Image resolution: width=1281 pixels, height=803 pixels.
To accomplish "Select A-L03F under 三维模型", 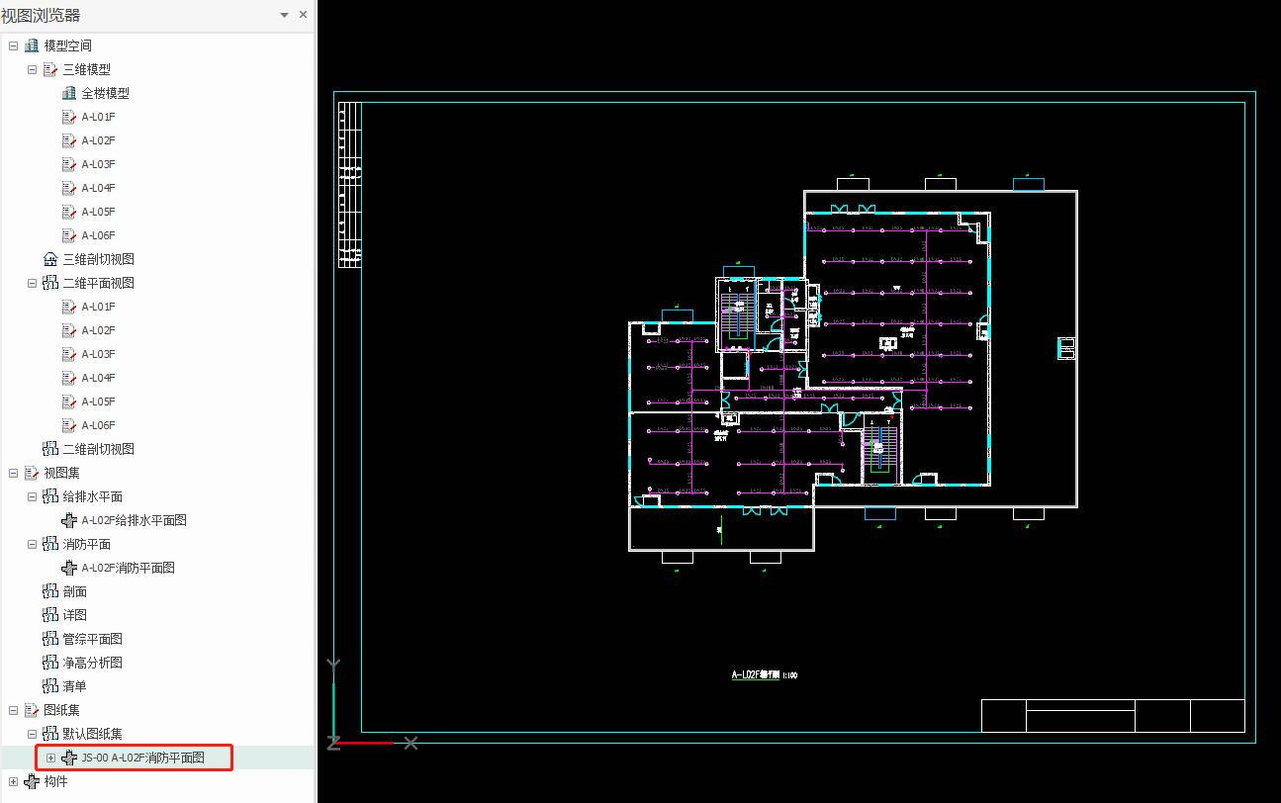I will (x=98, y=164).
